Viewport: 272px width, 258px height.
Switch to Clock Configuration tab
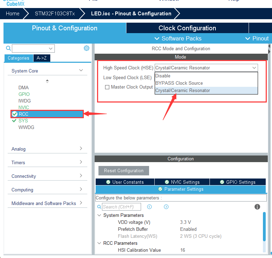(187, 28)
